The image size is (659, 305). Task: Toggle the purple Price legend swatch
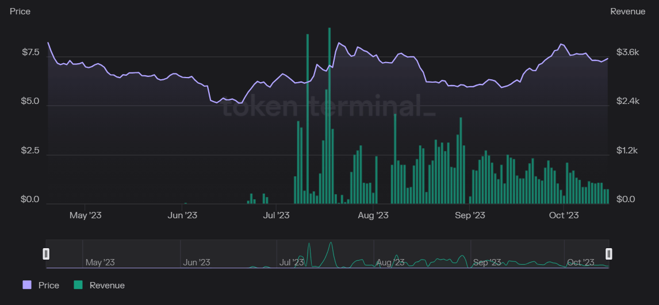coord(27,285)
